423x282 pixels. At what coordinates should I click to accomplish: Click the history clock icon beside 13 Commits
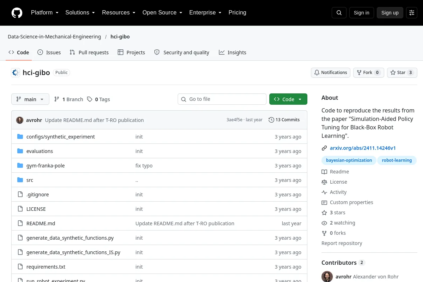271,120
